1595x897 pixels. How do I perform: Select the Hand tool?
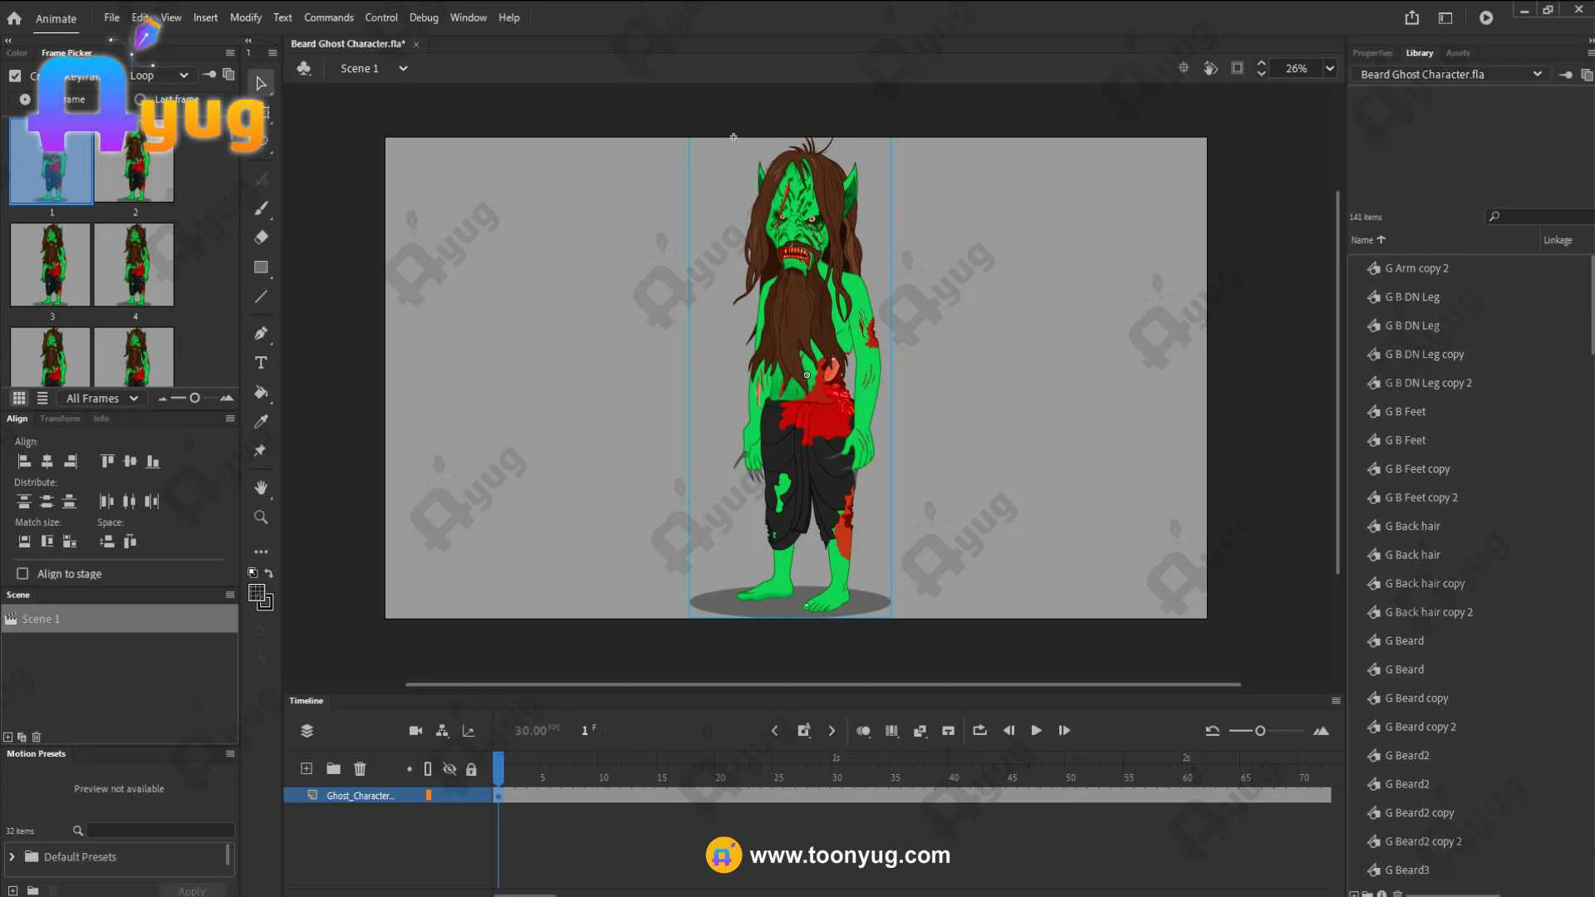click(x=261, y=488)
